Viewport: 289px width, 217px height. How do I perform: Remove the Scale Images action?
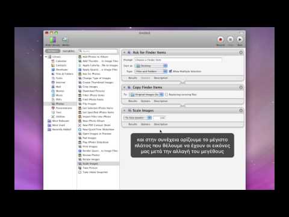tap(241, 110)
